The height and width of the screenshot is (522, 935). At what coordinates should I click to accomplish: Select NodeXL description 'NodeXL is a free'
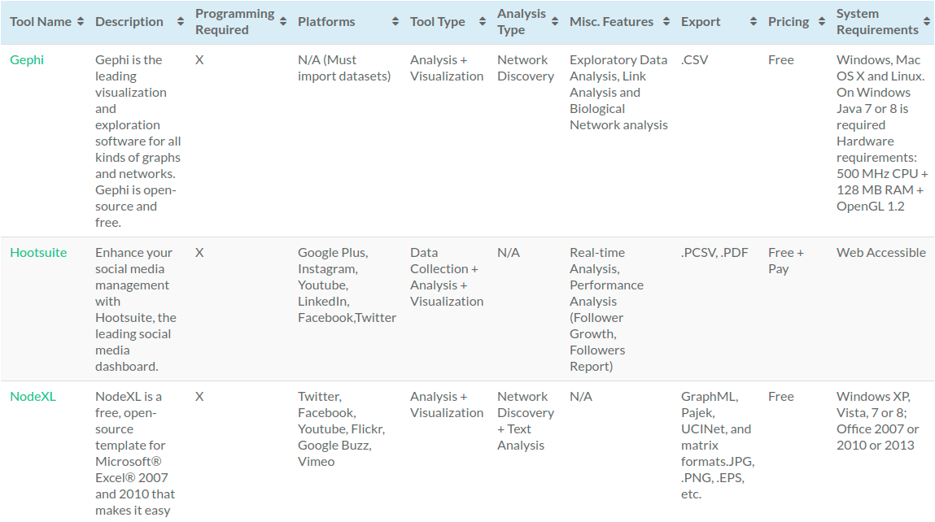click(135, 454)
